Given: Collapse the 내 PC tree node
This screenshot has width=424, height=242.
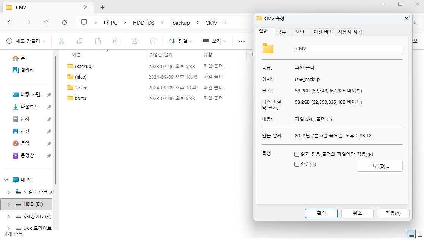Looking at the screenshot, I should pos(6,180).
